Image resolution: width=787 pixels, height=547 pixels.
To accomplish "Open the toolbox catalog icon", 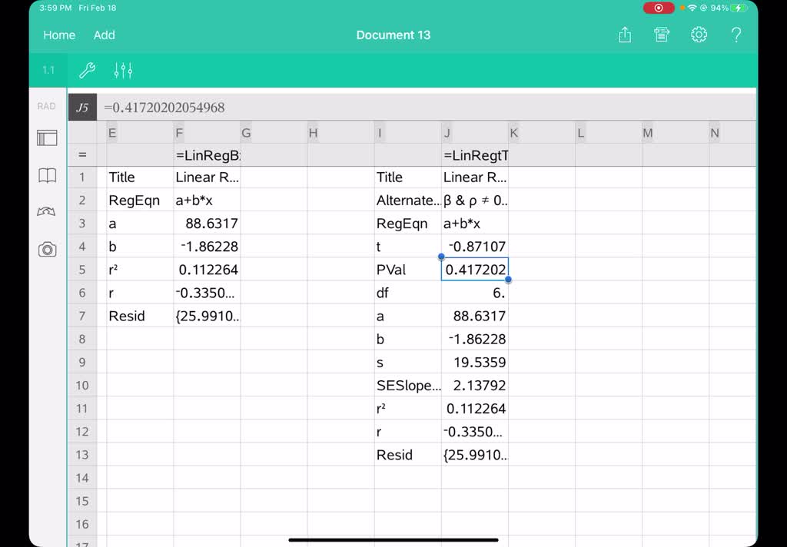I will [662, 35].
